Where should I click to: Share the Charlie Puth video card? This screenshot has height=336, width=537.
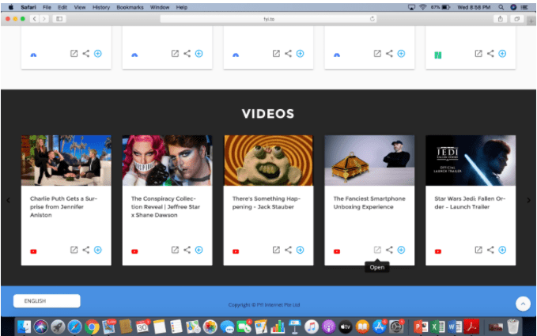click(86, 250)
